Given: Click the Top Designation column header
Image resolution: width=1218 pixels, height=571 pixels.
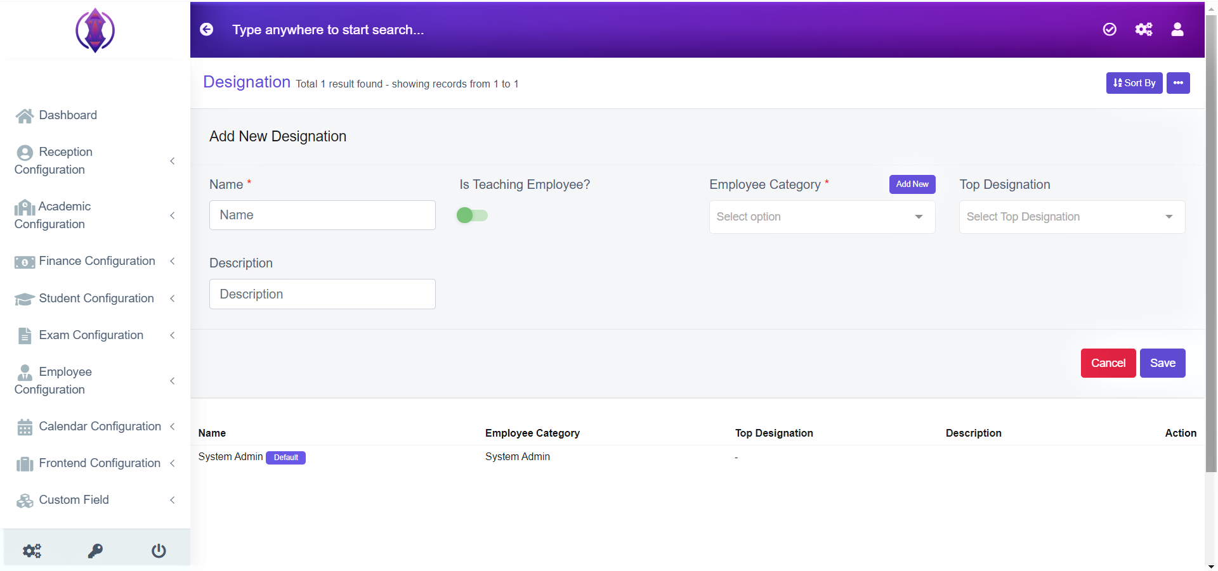Looking at the screenshot, I should 774,433.
